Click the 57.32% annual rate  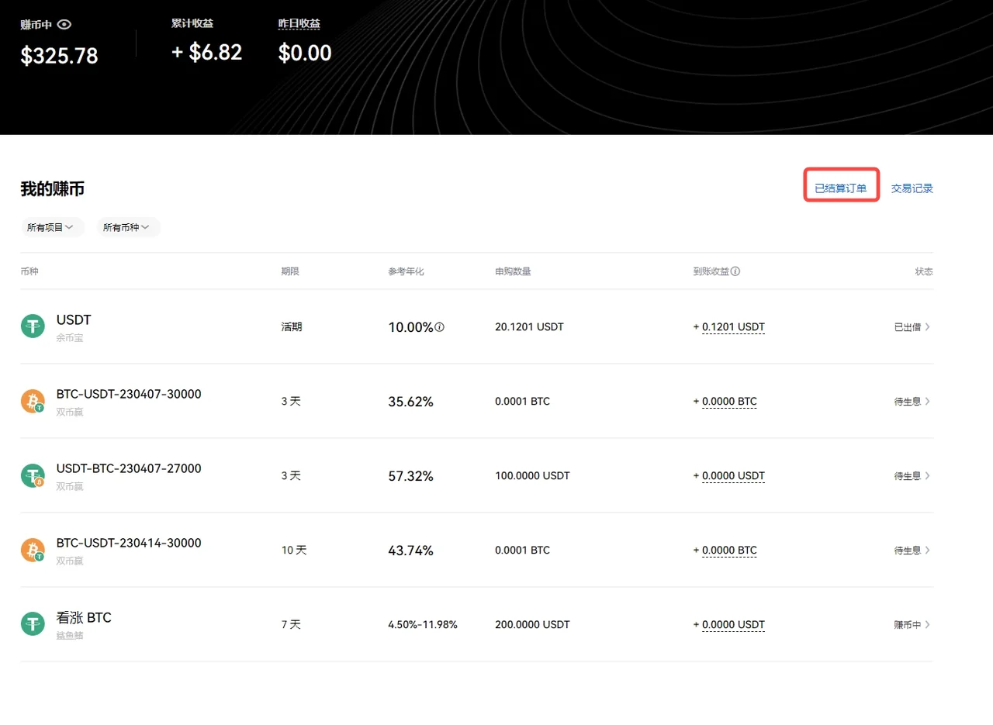pyautogui.click(x=411, y=476)
